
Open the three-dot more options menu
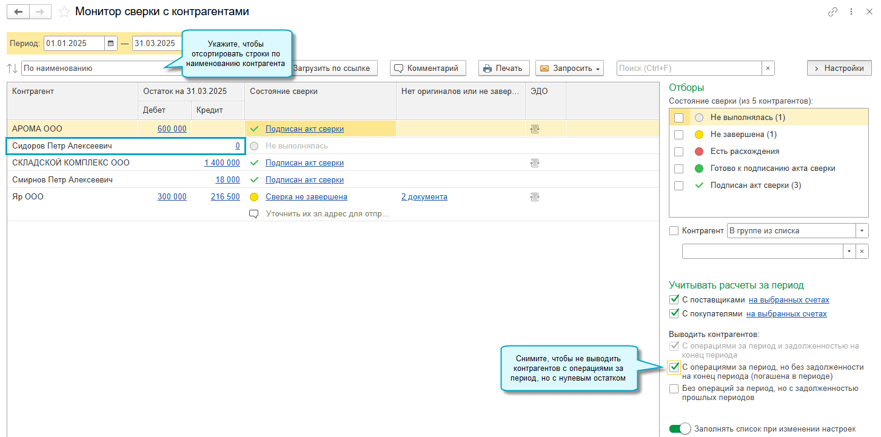point(851,12)
